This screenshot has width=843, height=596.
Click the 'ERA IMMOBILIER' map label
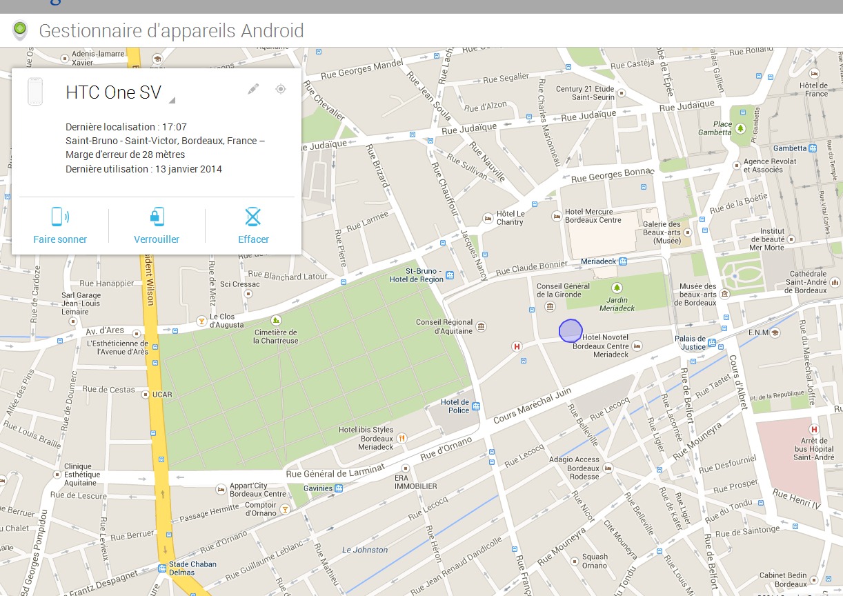pyautogui.click(x=415, y=482)
